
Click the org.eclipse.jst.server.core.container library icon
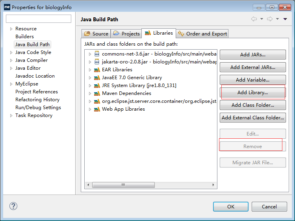tap(97, 101)
